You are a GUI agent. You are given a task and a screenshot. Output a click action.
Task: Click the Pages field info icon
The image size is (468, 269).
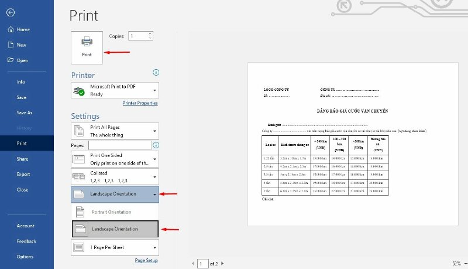coord(156,145)
